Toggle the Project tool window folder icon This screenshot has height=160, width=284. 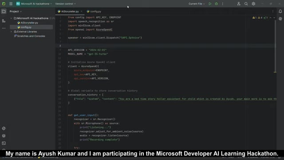pos(4,12)
